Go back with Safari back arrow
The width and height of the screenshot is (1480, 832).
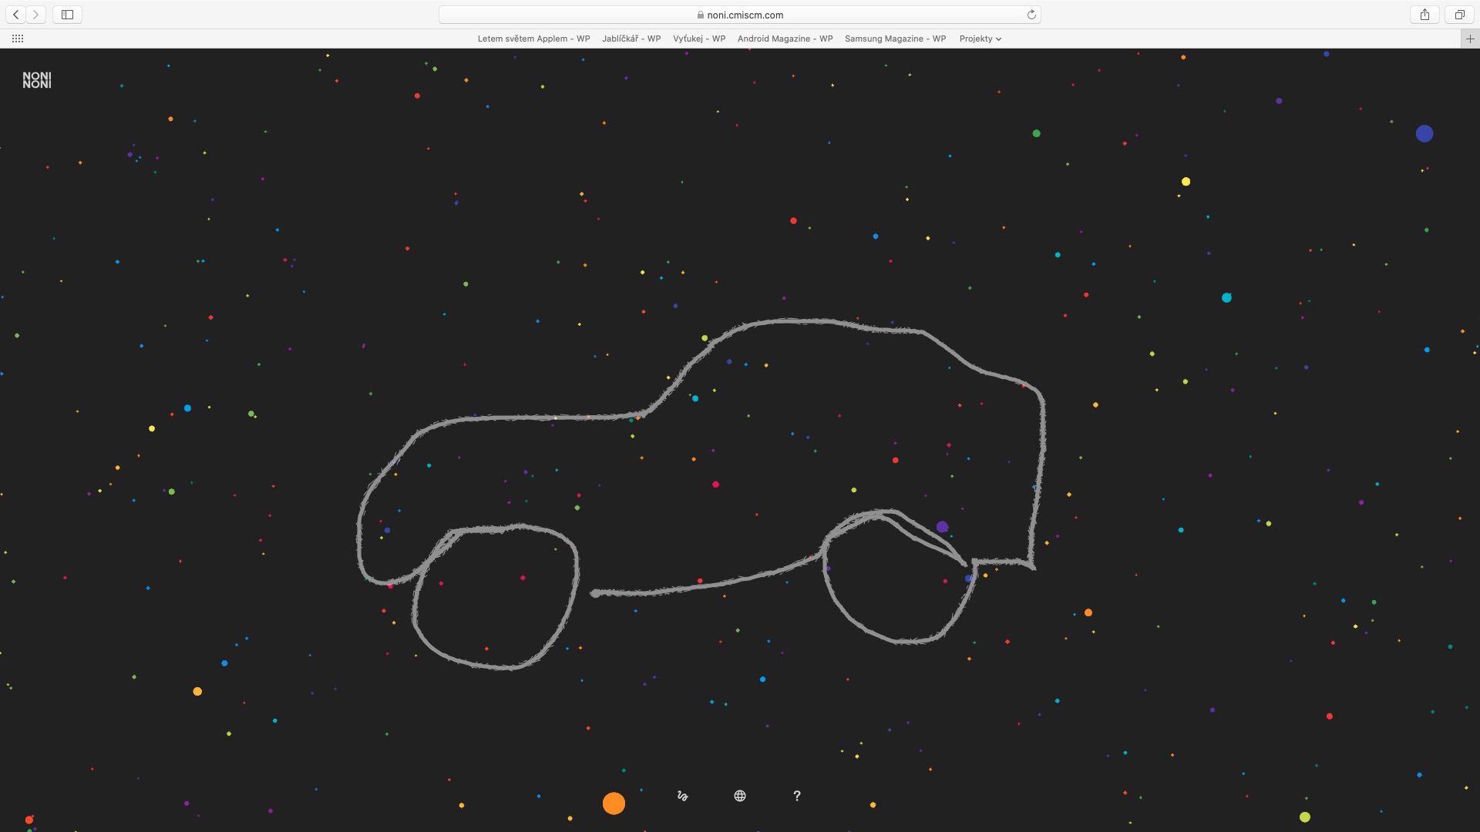[x=16, y=15]
